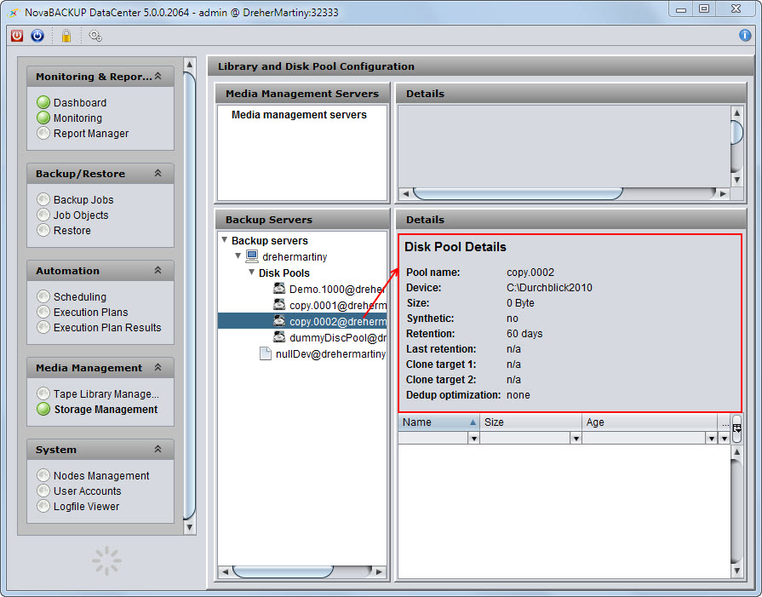This screenshot has width=762, height=597.
Task: Open Nodes Management
Action: click(x=101, y=475)
